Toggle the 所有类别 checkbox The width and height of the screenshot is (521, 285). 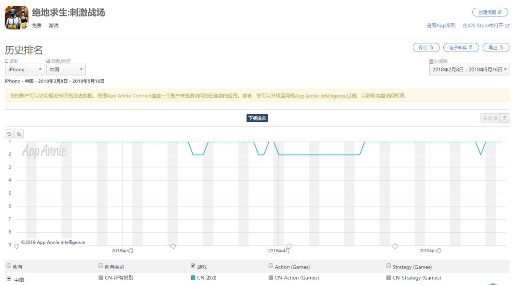(101, 266)
